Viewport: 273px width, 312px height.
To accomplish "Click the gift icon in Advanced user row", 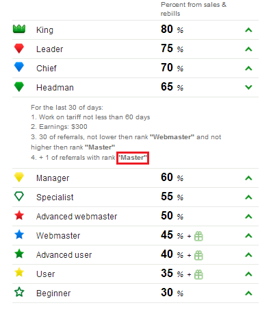I will 198,255.
